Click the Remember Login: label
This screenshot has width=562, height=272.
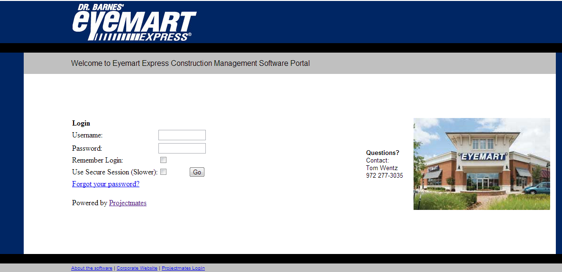(x=98, y=160)
